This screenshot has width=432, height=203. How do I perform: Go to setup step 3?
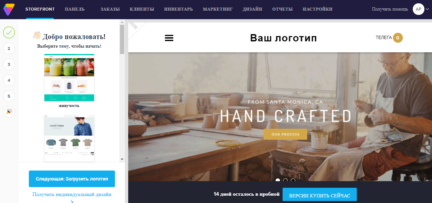point(9,64)
